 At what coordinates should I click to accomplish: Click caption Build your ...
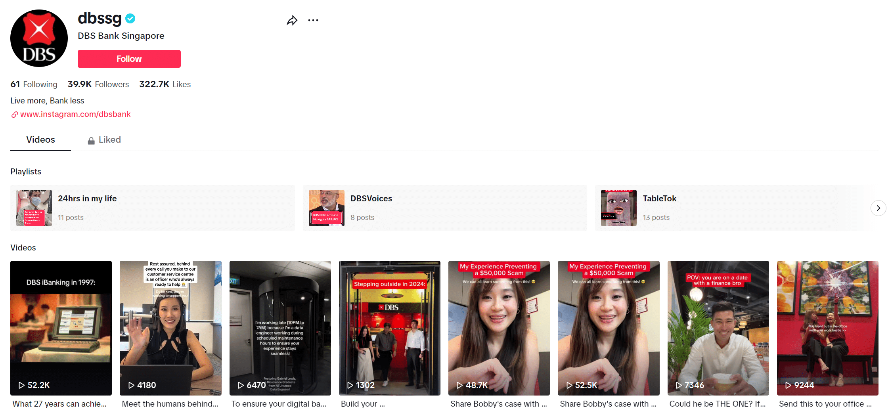[363, 404]
